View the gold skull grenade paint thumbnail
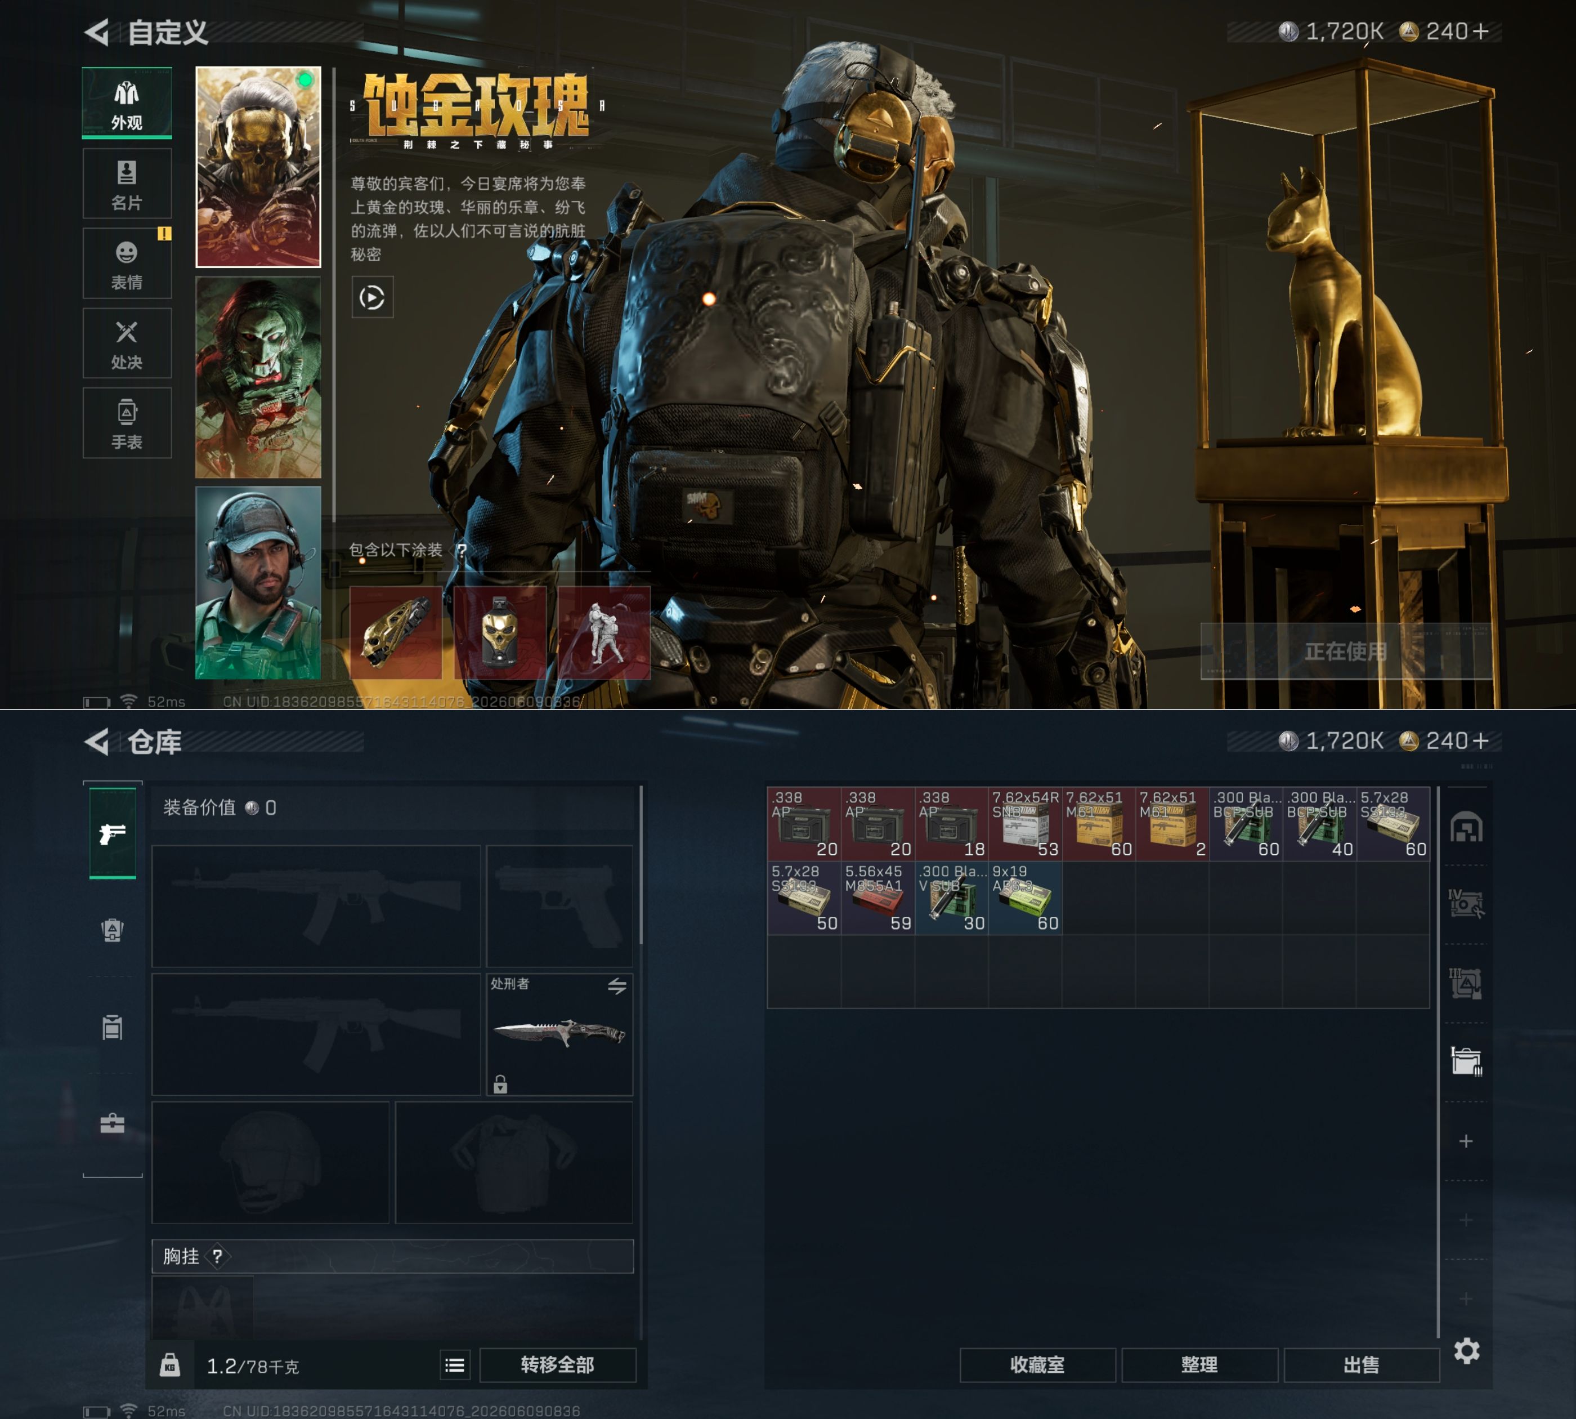Image resolution: width=1576 pixels, height=1419 pixels. coord(500,633)
